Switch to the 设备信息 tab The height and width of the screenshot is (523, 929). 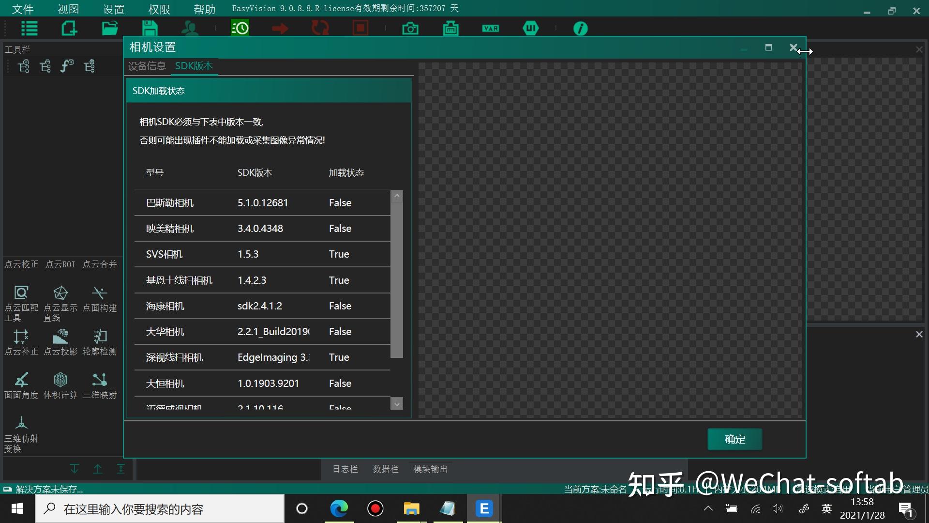point(147,66)
